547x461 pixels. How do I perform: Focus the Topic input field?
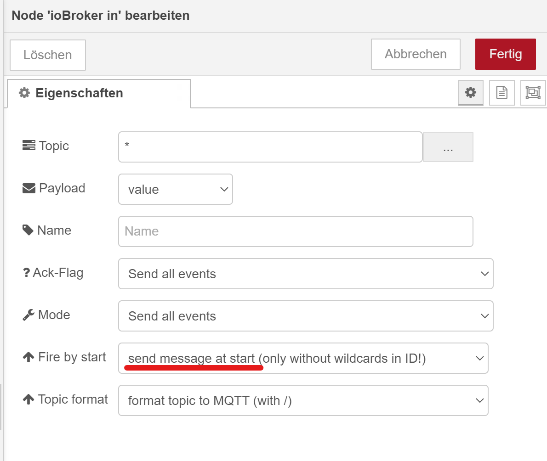coord(270,147)
